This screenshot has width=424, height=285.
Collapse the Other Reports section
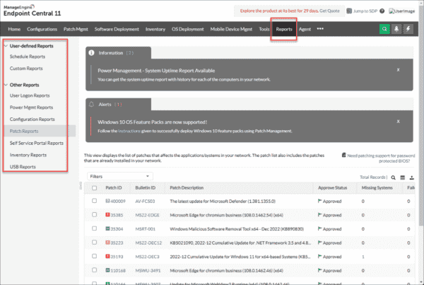(x=6, y=85)
